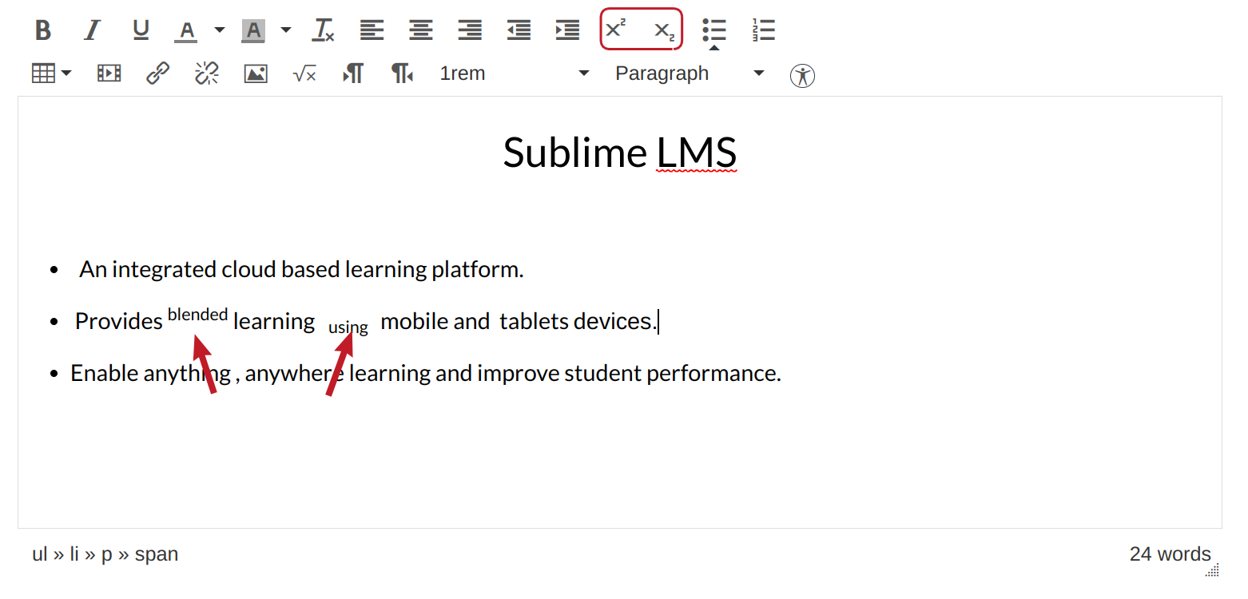This screenshot has height=599, width=1248.
Task: Toggle the numbered list
Action: tap(763, 30)
